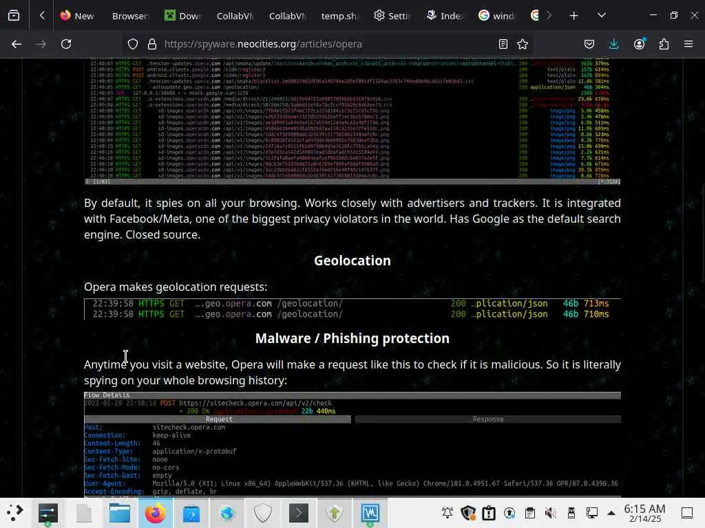Click the show desktop button
705x528 pixels.
tap(687, 513)
